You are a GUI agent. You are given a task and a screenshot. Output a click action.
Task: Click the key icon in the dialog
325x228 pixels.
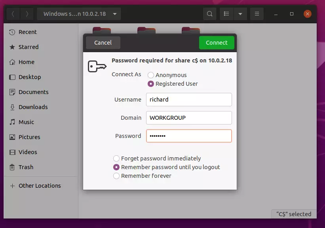tap(97, 66)
